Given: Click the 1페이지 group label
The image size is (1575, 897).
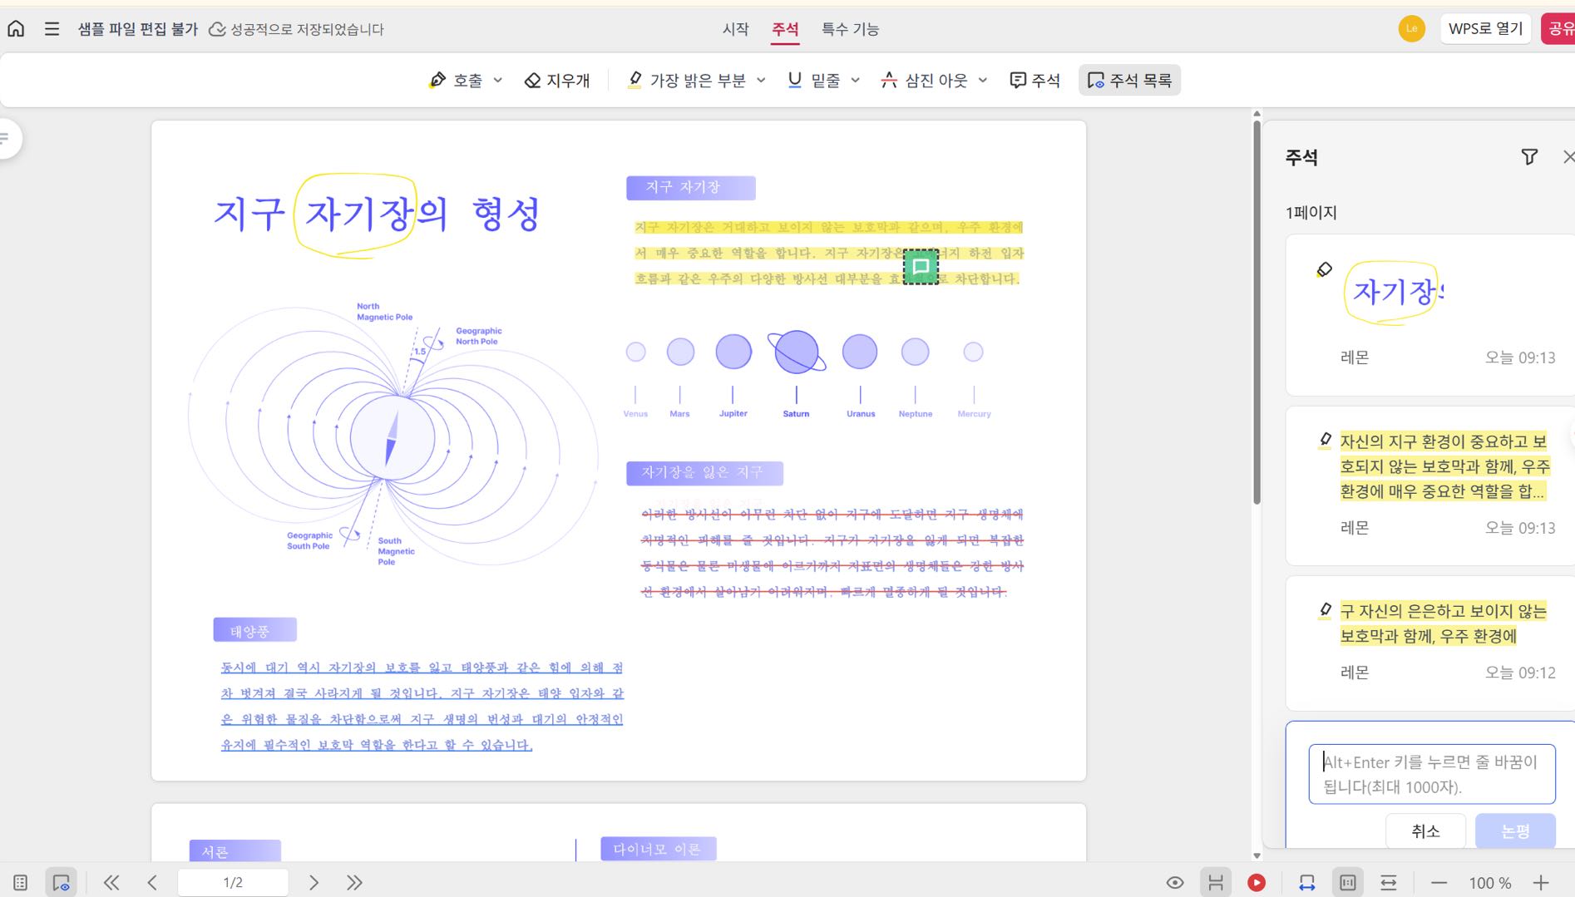Looking at the screenshot, I should (1311, 213).
